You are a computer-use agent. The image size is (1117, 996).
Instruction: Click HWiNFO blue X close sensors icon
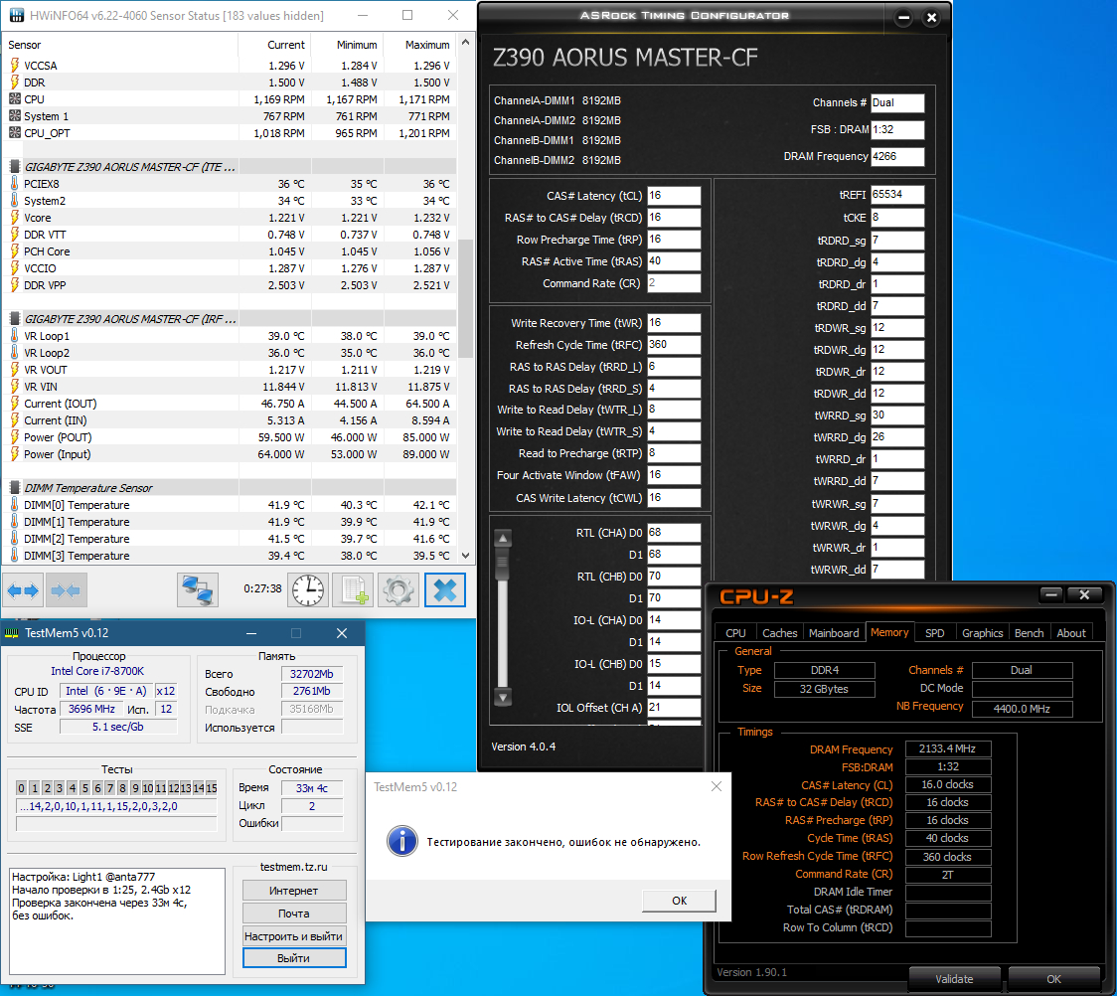(x=445, y=589)
